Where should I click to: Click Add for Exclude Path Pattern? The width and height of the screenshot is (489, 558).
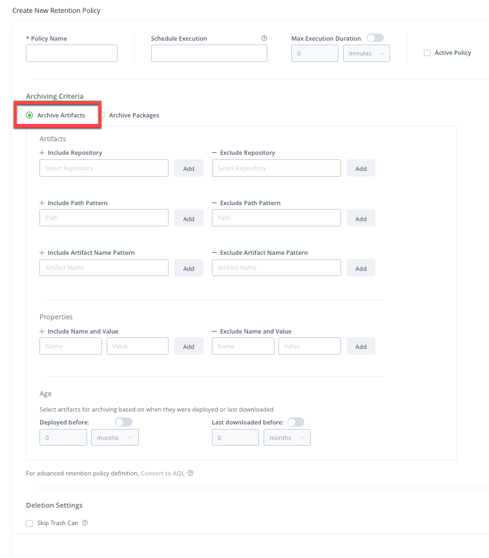tap(360, 219)
